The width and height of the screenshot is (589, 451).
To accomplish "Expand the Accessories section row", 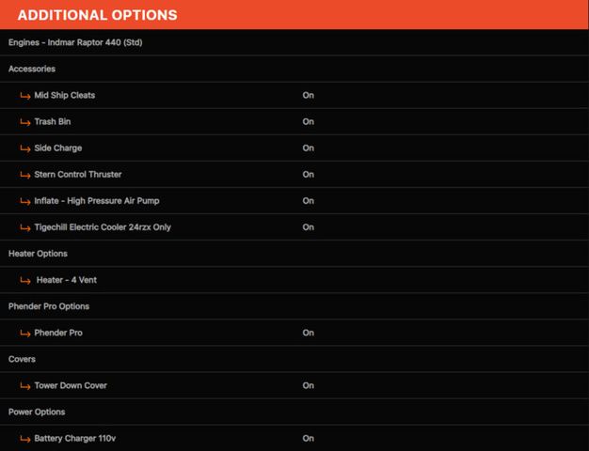I will (294, 69).
